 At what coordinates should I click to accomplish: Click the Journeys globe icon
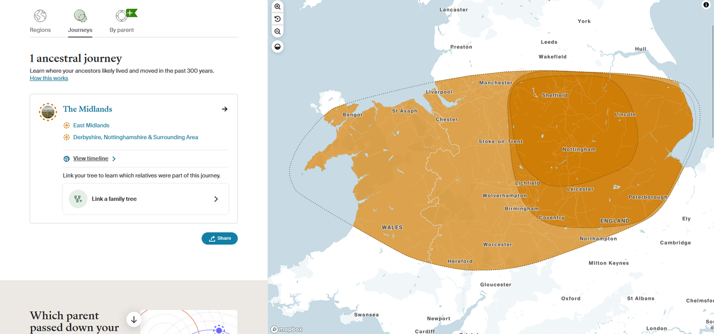tap(80, 16)
